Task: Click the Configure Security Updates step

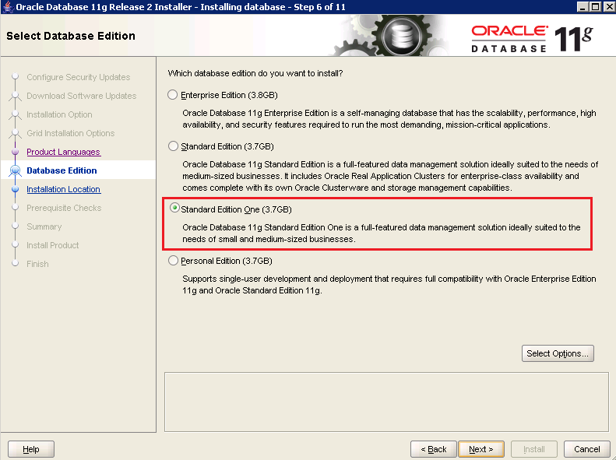Action: point(78,77)
